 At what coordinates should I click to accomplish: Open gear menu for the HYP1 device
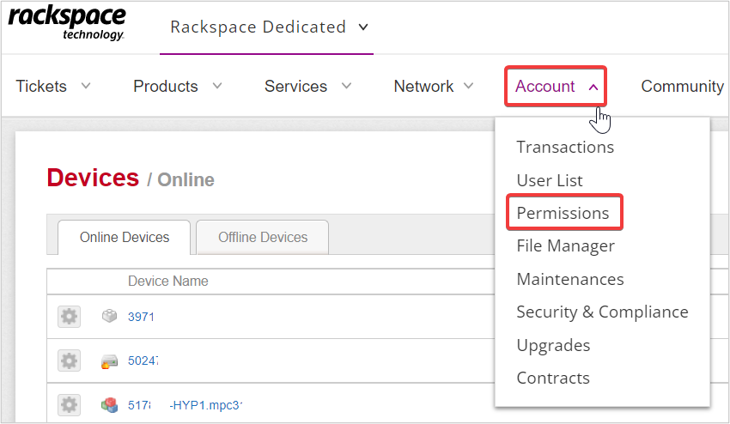(69, 404)
